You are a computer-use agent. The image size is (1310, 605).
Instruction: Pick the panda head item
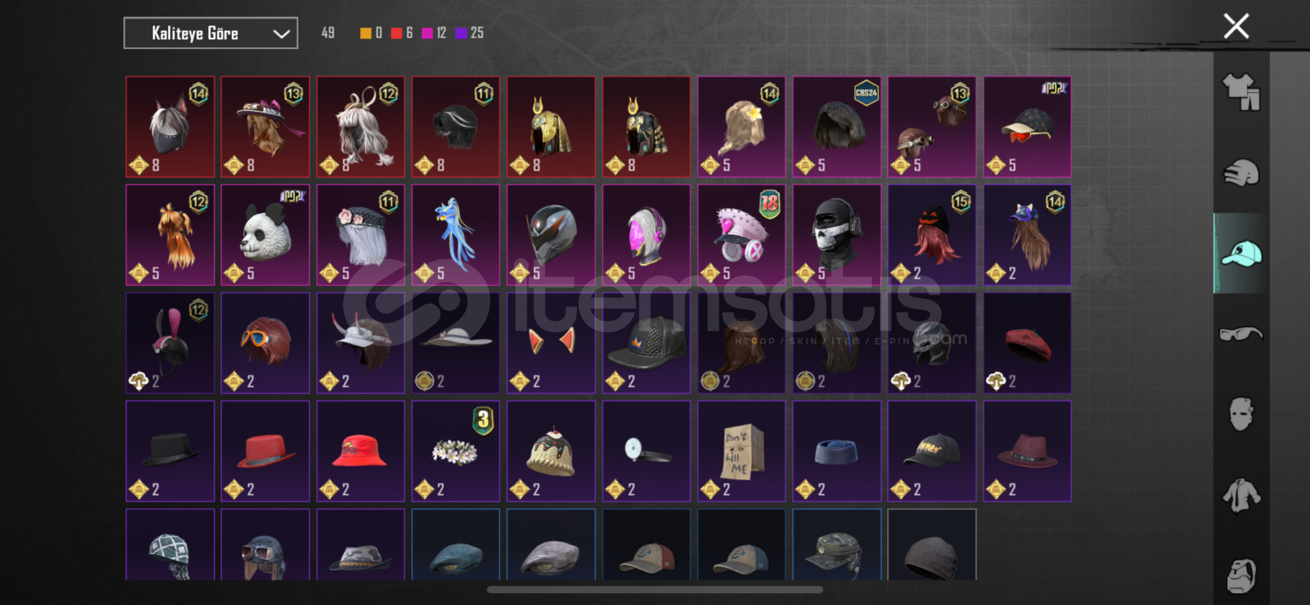(265, 235)
